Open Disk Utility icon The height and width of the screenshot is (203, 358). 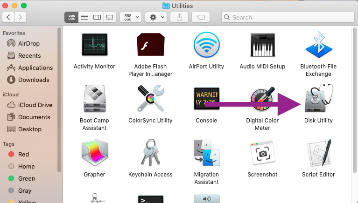[x=319, y=98]
